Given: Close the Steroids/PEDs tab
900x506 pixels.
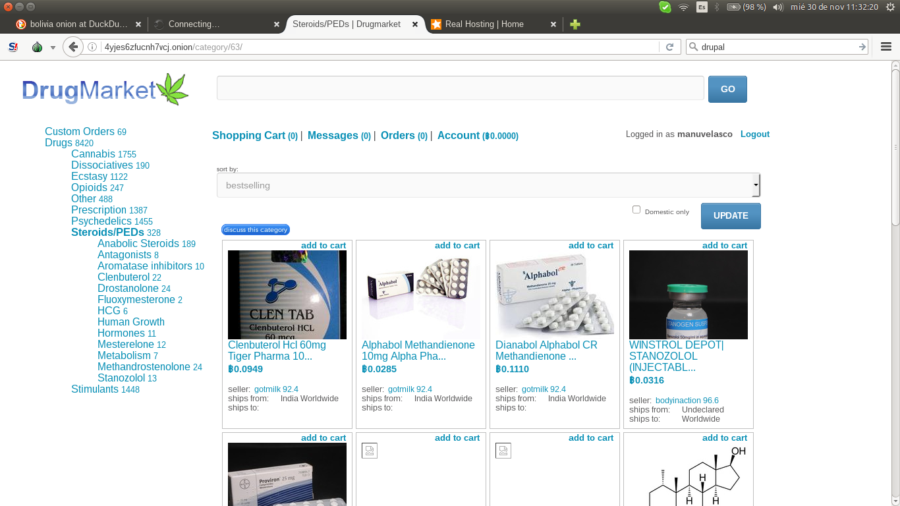Looking at the screenshot, I should [x=415, y=24].
